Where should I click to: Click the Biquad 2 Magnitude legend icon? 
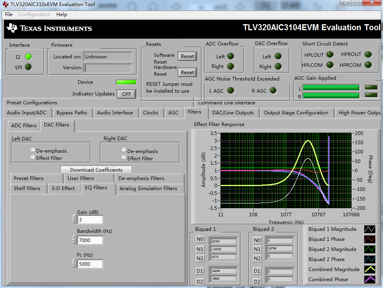(x=370, y=249)
